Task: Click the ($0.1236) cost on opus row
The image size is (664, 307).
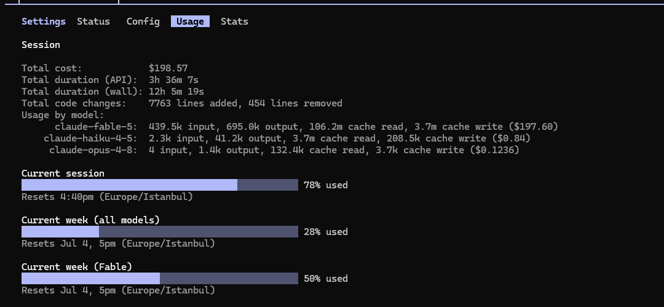Action: (494, 150)
